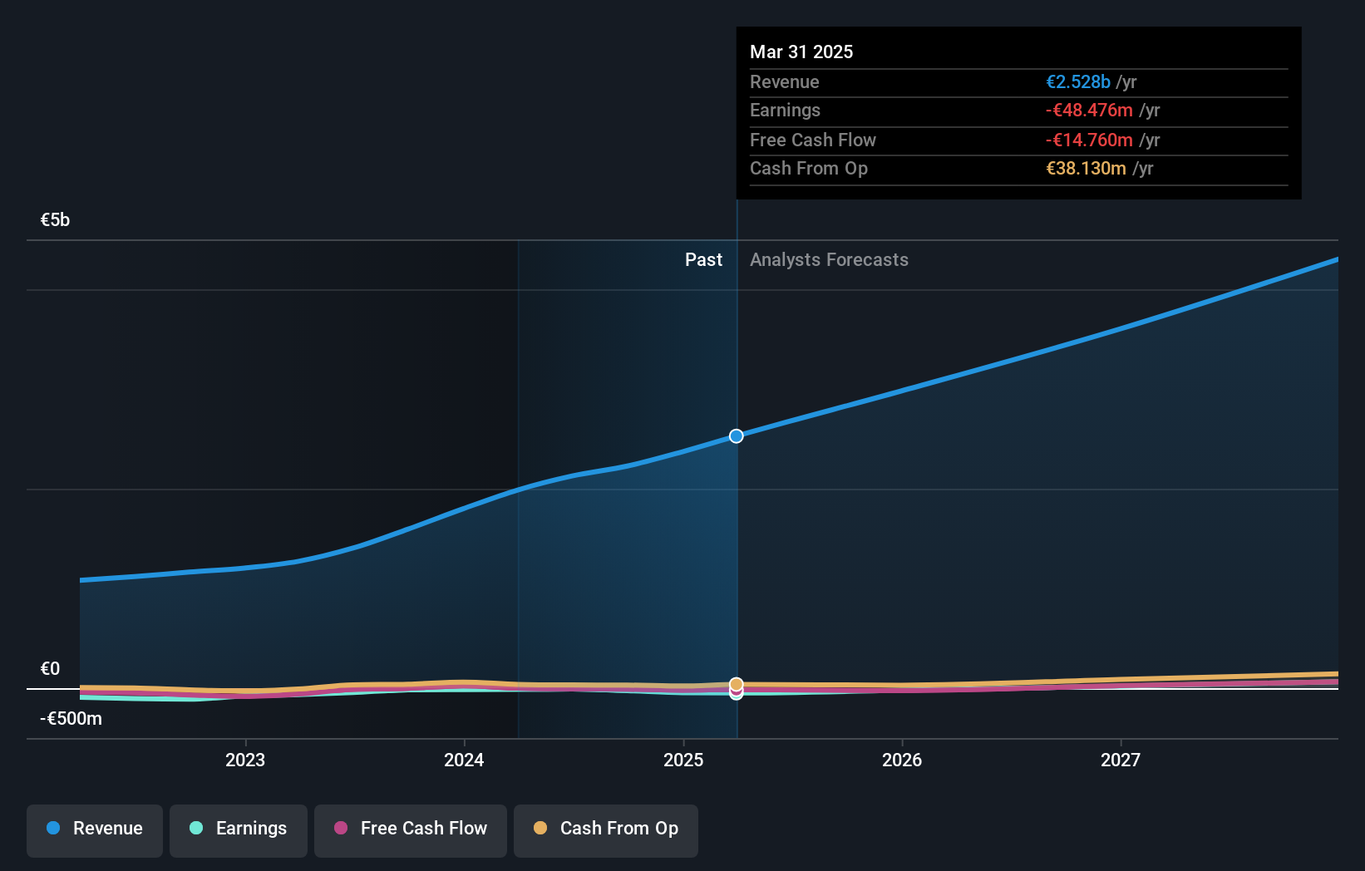This screenshot has height=871, width=1365.
Task: Click the -€14.760m free cash flow value
Action: point(1089,140)
